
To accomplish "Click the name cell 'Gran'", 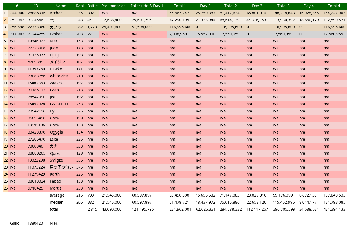I will 54,90.
